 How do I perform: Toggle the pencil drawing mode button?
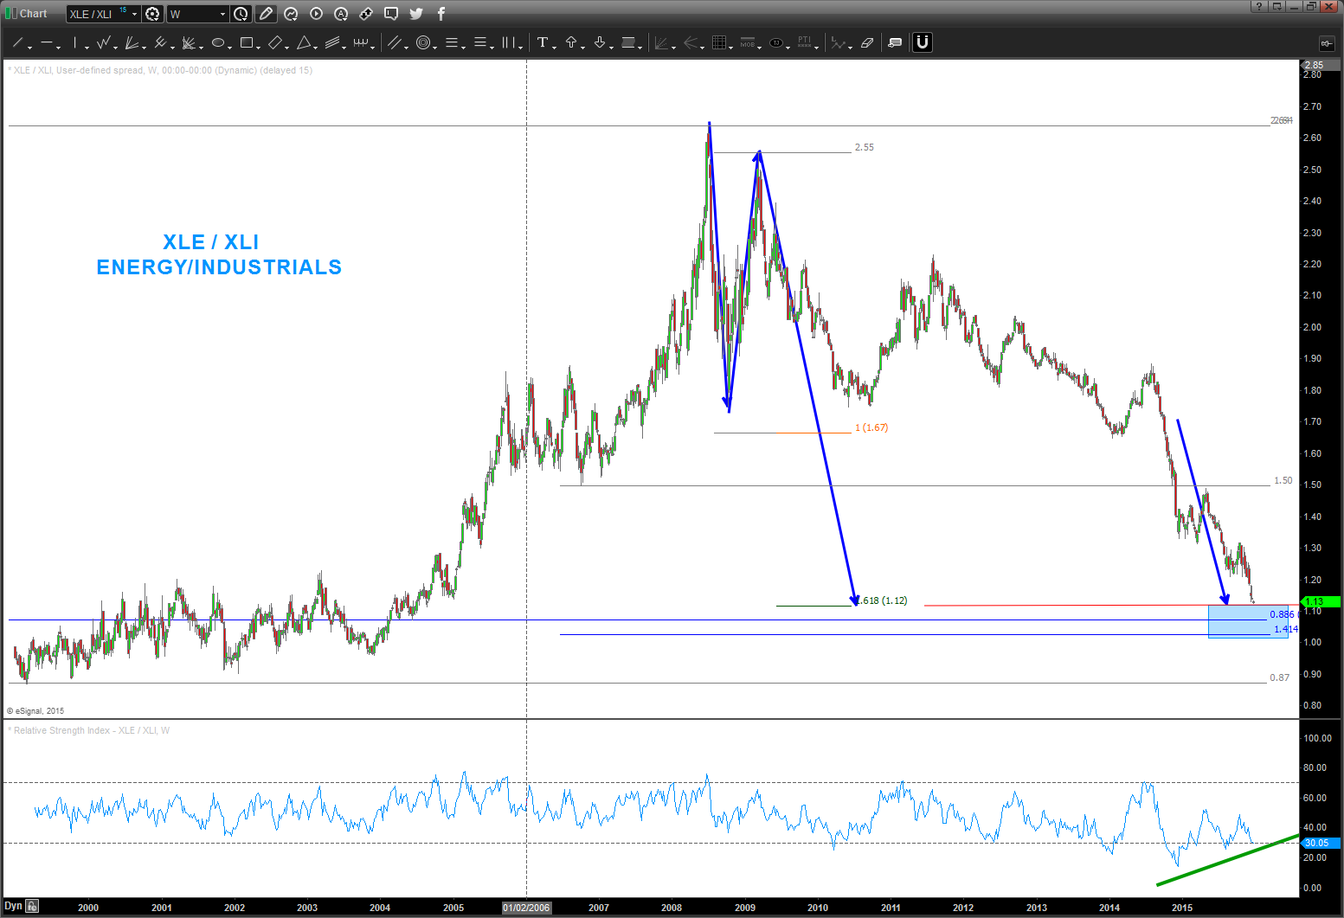pos(266,14)
